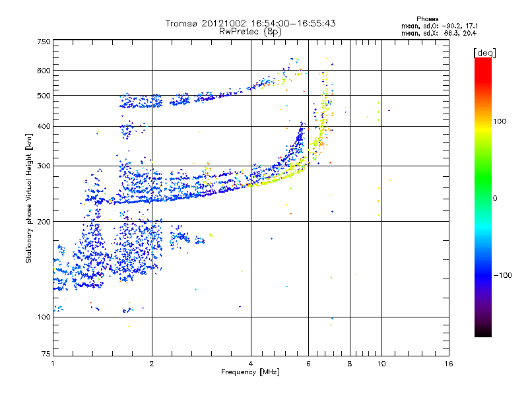Viewport: 528px width, 396px height.
Task: Click the 'Phases' statistics heading
Action: tap(427, 19)
